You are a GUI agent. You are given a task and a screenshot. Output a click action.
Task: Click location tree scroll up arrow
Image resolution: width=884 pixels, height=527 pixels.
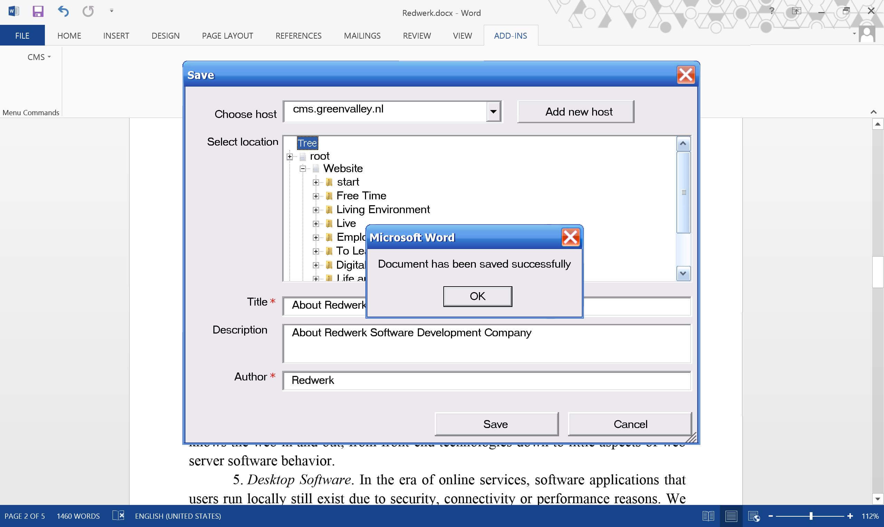(683, 144)
